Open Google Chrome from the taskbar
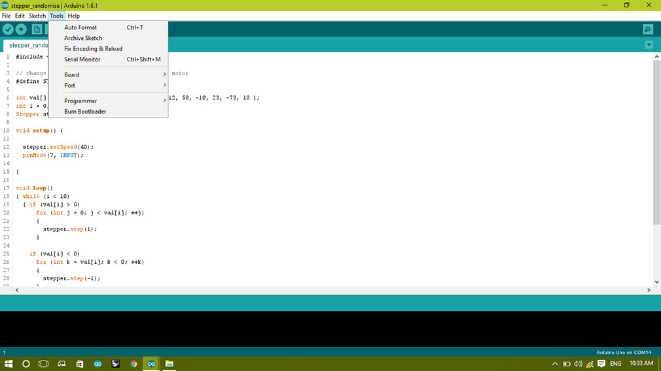 134,364
